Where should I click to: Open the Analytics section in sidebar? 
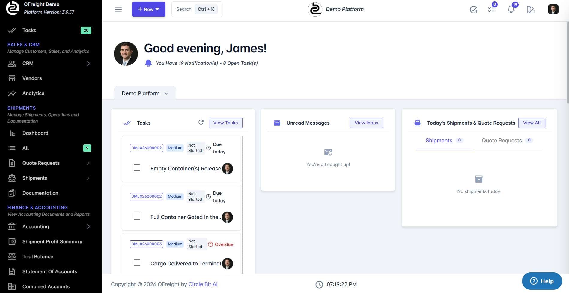12,93
